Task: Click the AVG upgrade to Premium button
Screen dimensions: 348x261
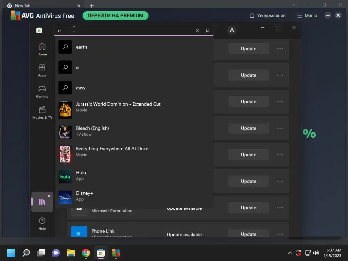Action: [x=116, y=16]
